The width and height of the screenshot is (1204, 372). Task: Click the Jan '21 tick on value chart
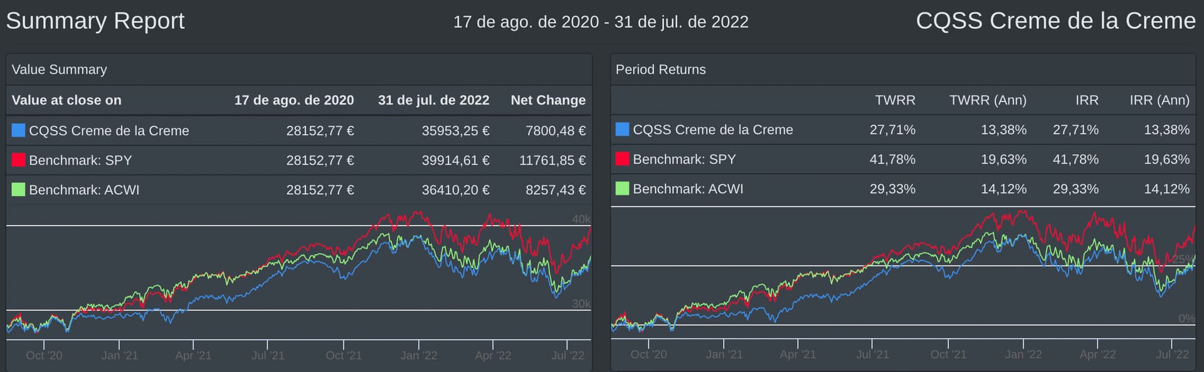click(119, 355)
